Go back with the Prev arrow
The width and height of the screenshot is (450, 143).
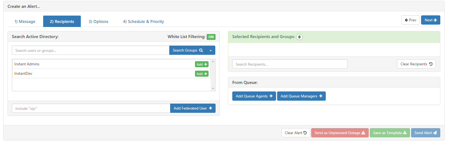411,20
